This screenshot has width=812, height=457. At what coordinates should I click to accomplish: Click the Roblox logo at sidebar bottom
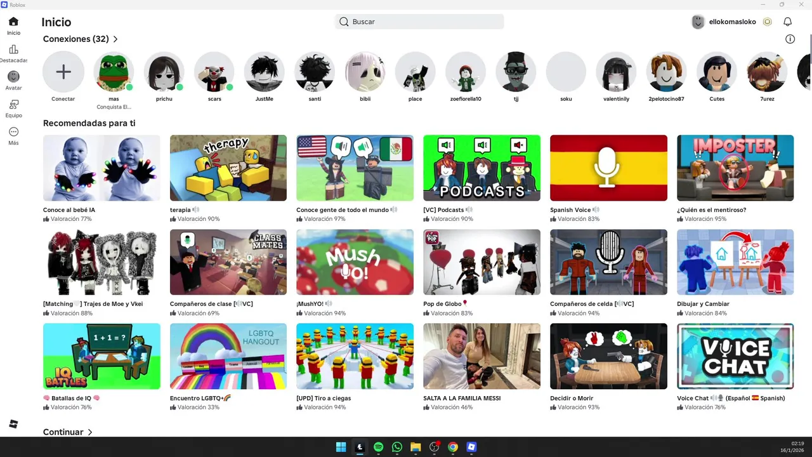point(13,424)
